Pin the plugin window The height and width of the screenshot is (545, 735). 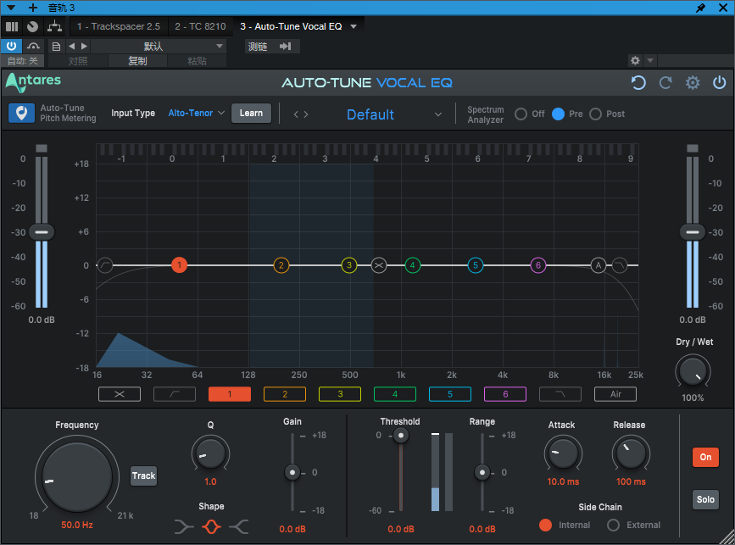point(700,8)
